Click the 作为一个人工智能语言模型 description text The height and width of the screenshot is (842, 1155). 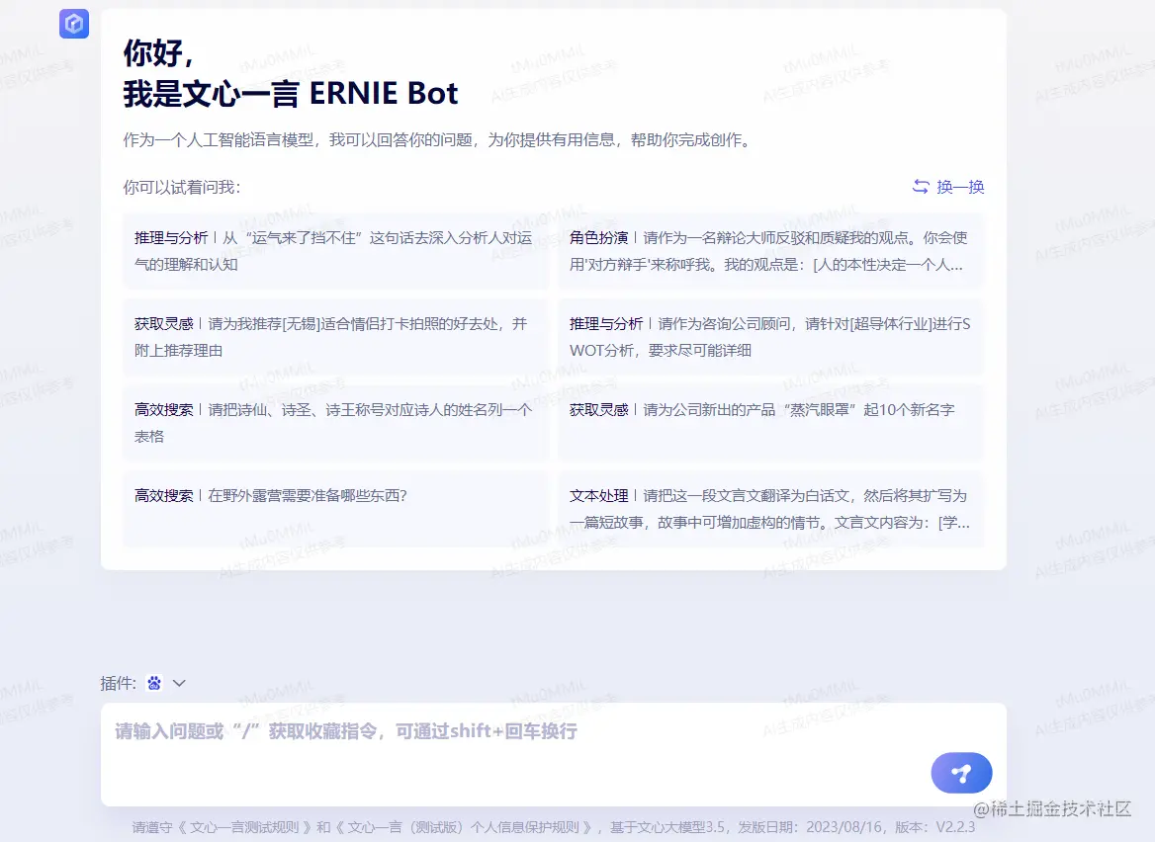coord(439,140)
